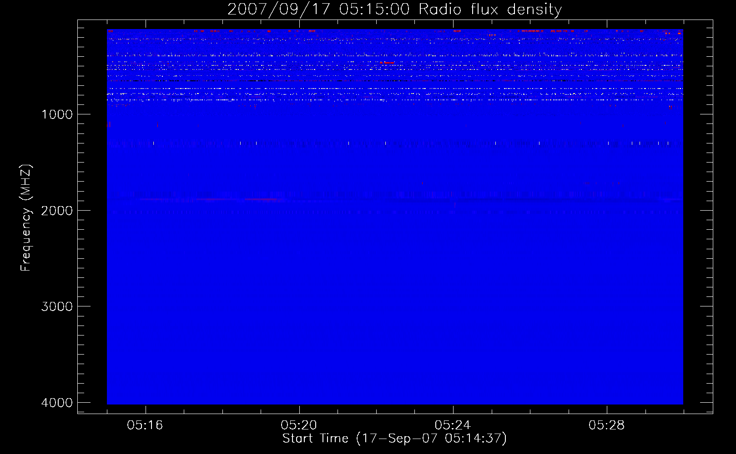736x454 pixels.
Task: Click the 'Frequency (MHZ)' axis label
Action: point(26,218)
